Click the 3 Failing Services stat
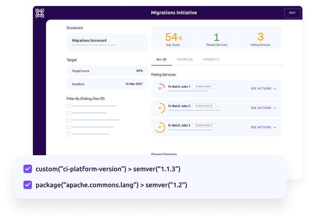The image size is (314, 222). pos(260,39)
